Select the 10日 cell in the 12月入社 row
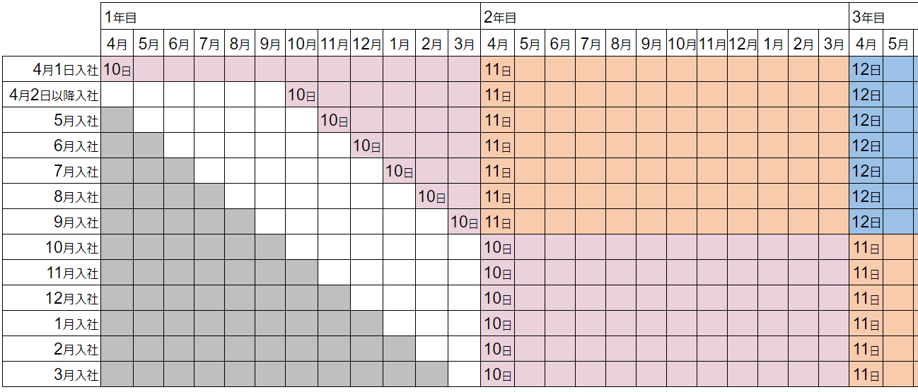 click(x=497, y=298)
